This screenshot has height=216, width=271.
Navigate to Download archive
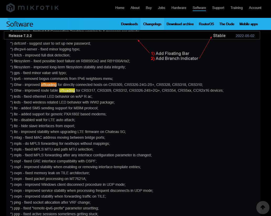[180, 24]
